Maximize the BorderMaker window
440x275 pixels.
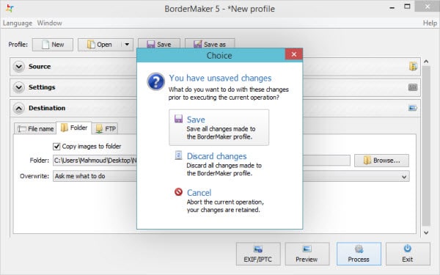point(407,7)
